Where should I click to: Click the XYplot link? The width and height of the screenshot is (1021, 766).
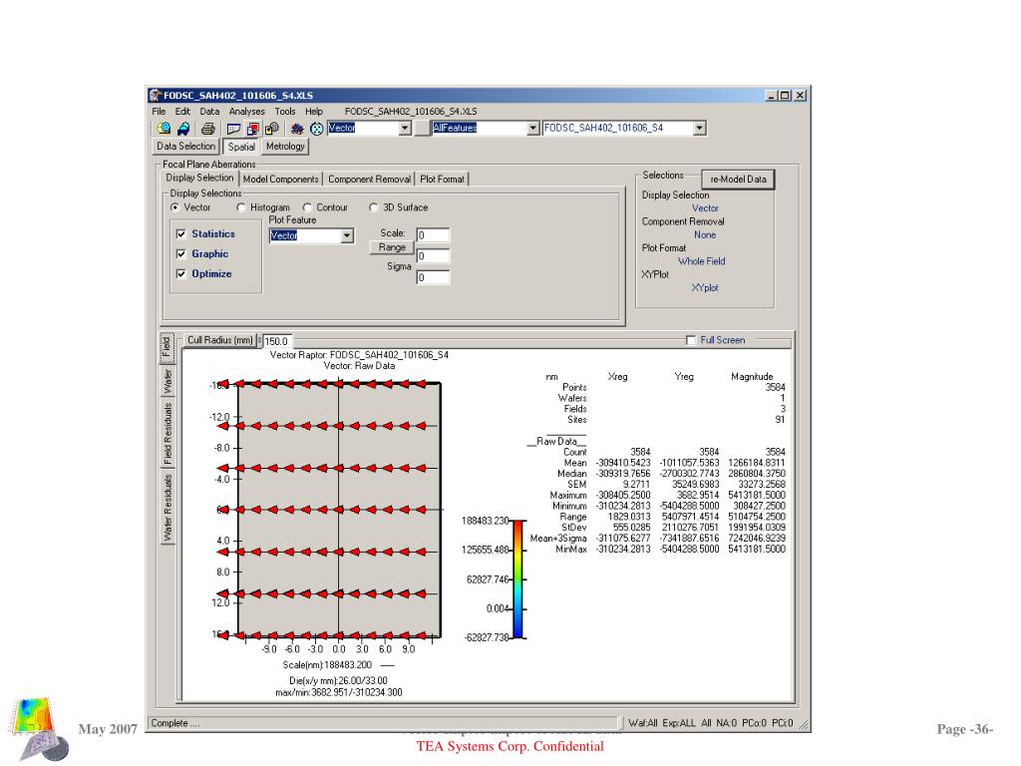pyautogui.click(x=705, y=288)
